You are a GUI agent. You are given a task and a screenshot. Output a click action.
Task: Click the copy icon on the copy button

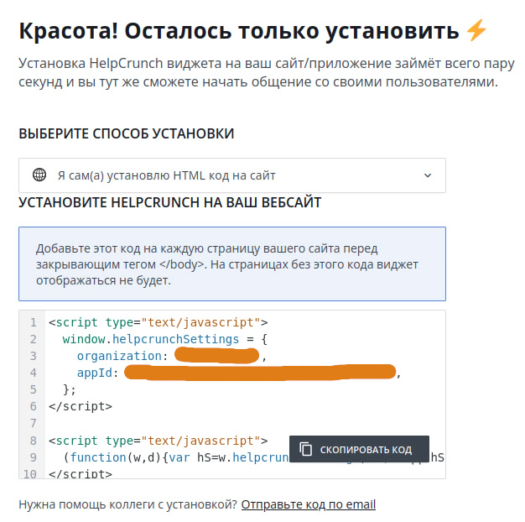pyautogui.click(x=305, y=449)
